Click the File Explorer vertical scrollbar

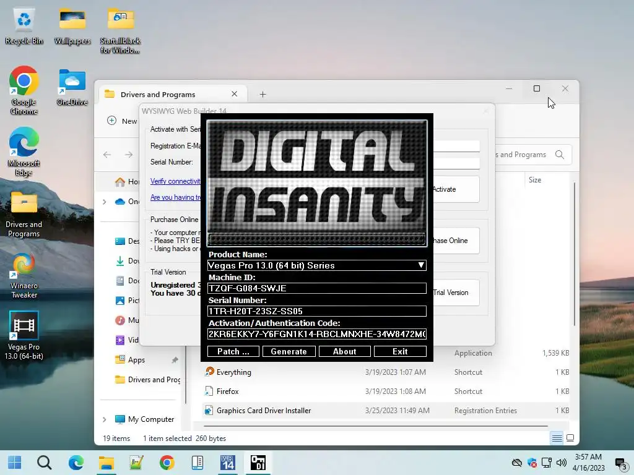(575, 254)
